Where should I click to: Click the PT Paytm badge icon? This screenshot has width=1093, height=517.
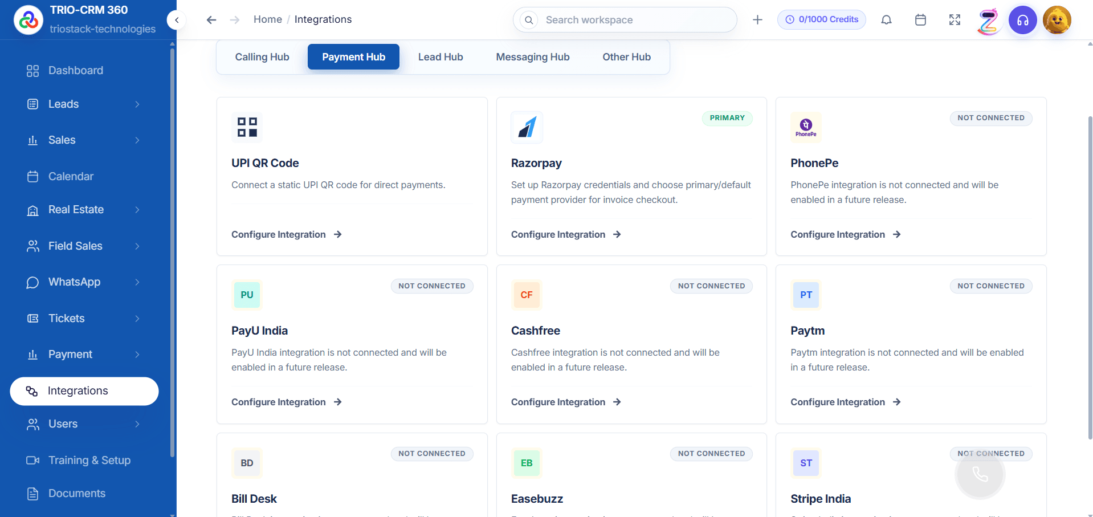806,295
